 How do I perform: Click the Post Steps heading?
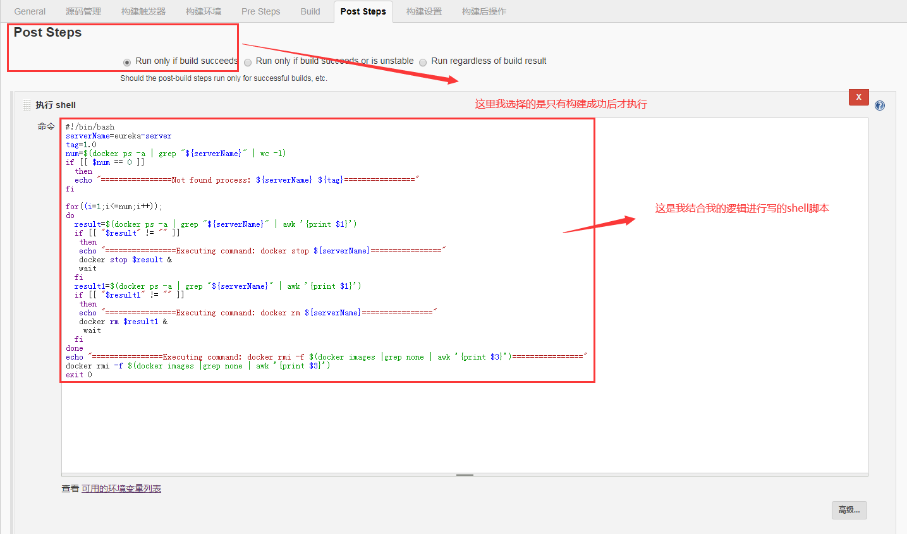click(x=47, y=32)
